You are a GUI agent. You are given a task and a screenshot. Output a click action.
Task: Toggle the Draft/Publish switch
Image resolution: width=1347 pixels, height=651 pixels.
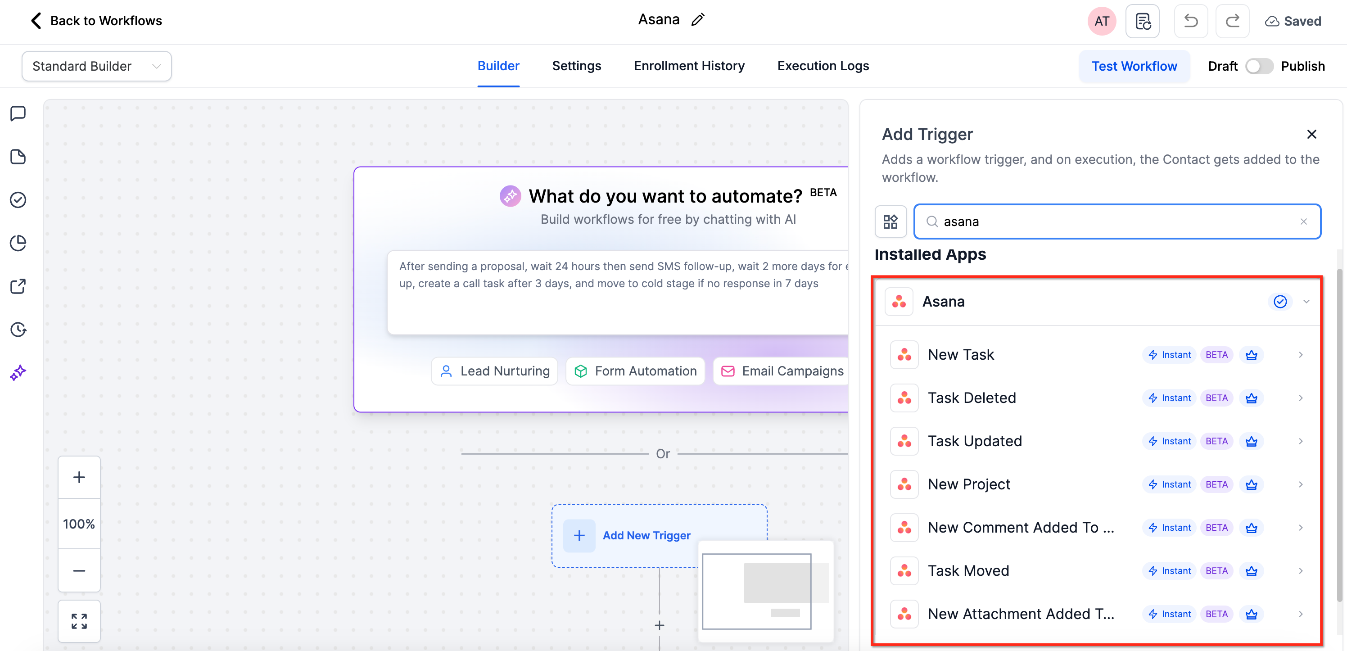pos(1259,67)
